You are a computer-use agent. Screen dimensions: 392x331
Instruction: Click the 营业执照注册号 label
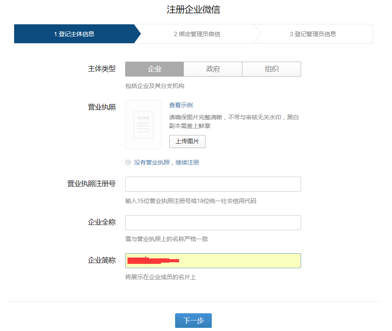click(x=91, y=184)
